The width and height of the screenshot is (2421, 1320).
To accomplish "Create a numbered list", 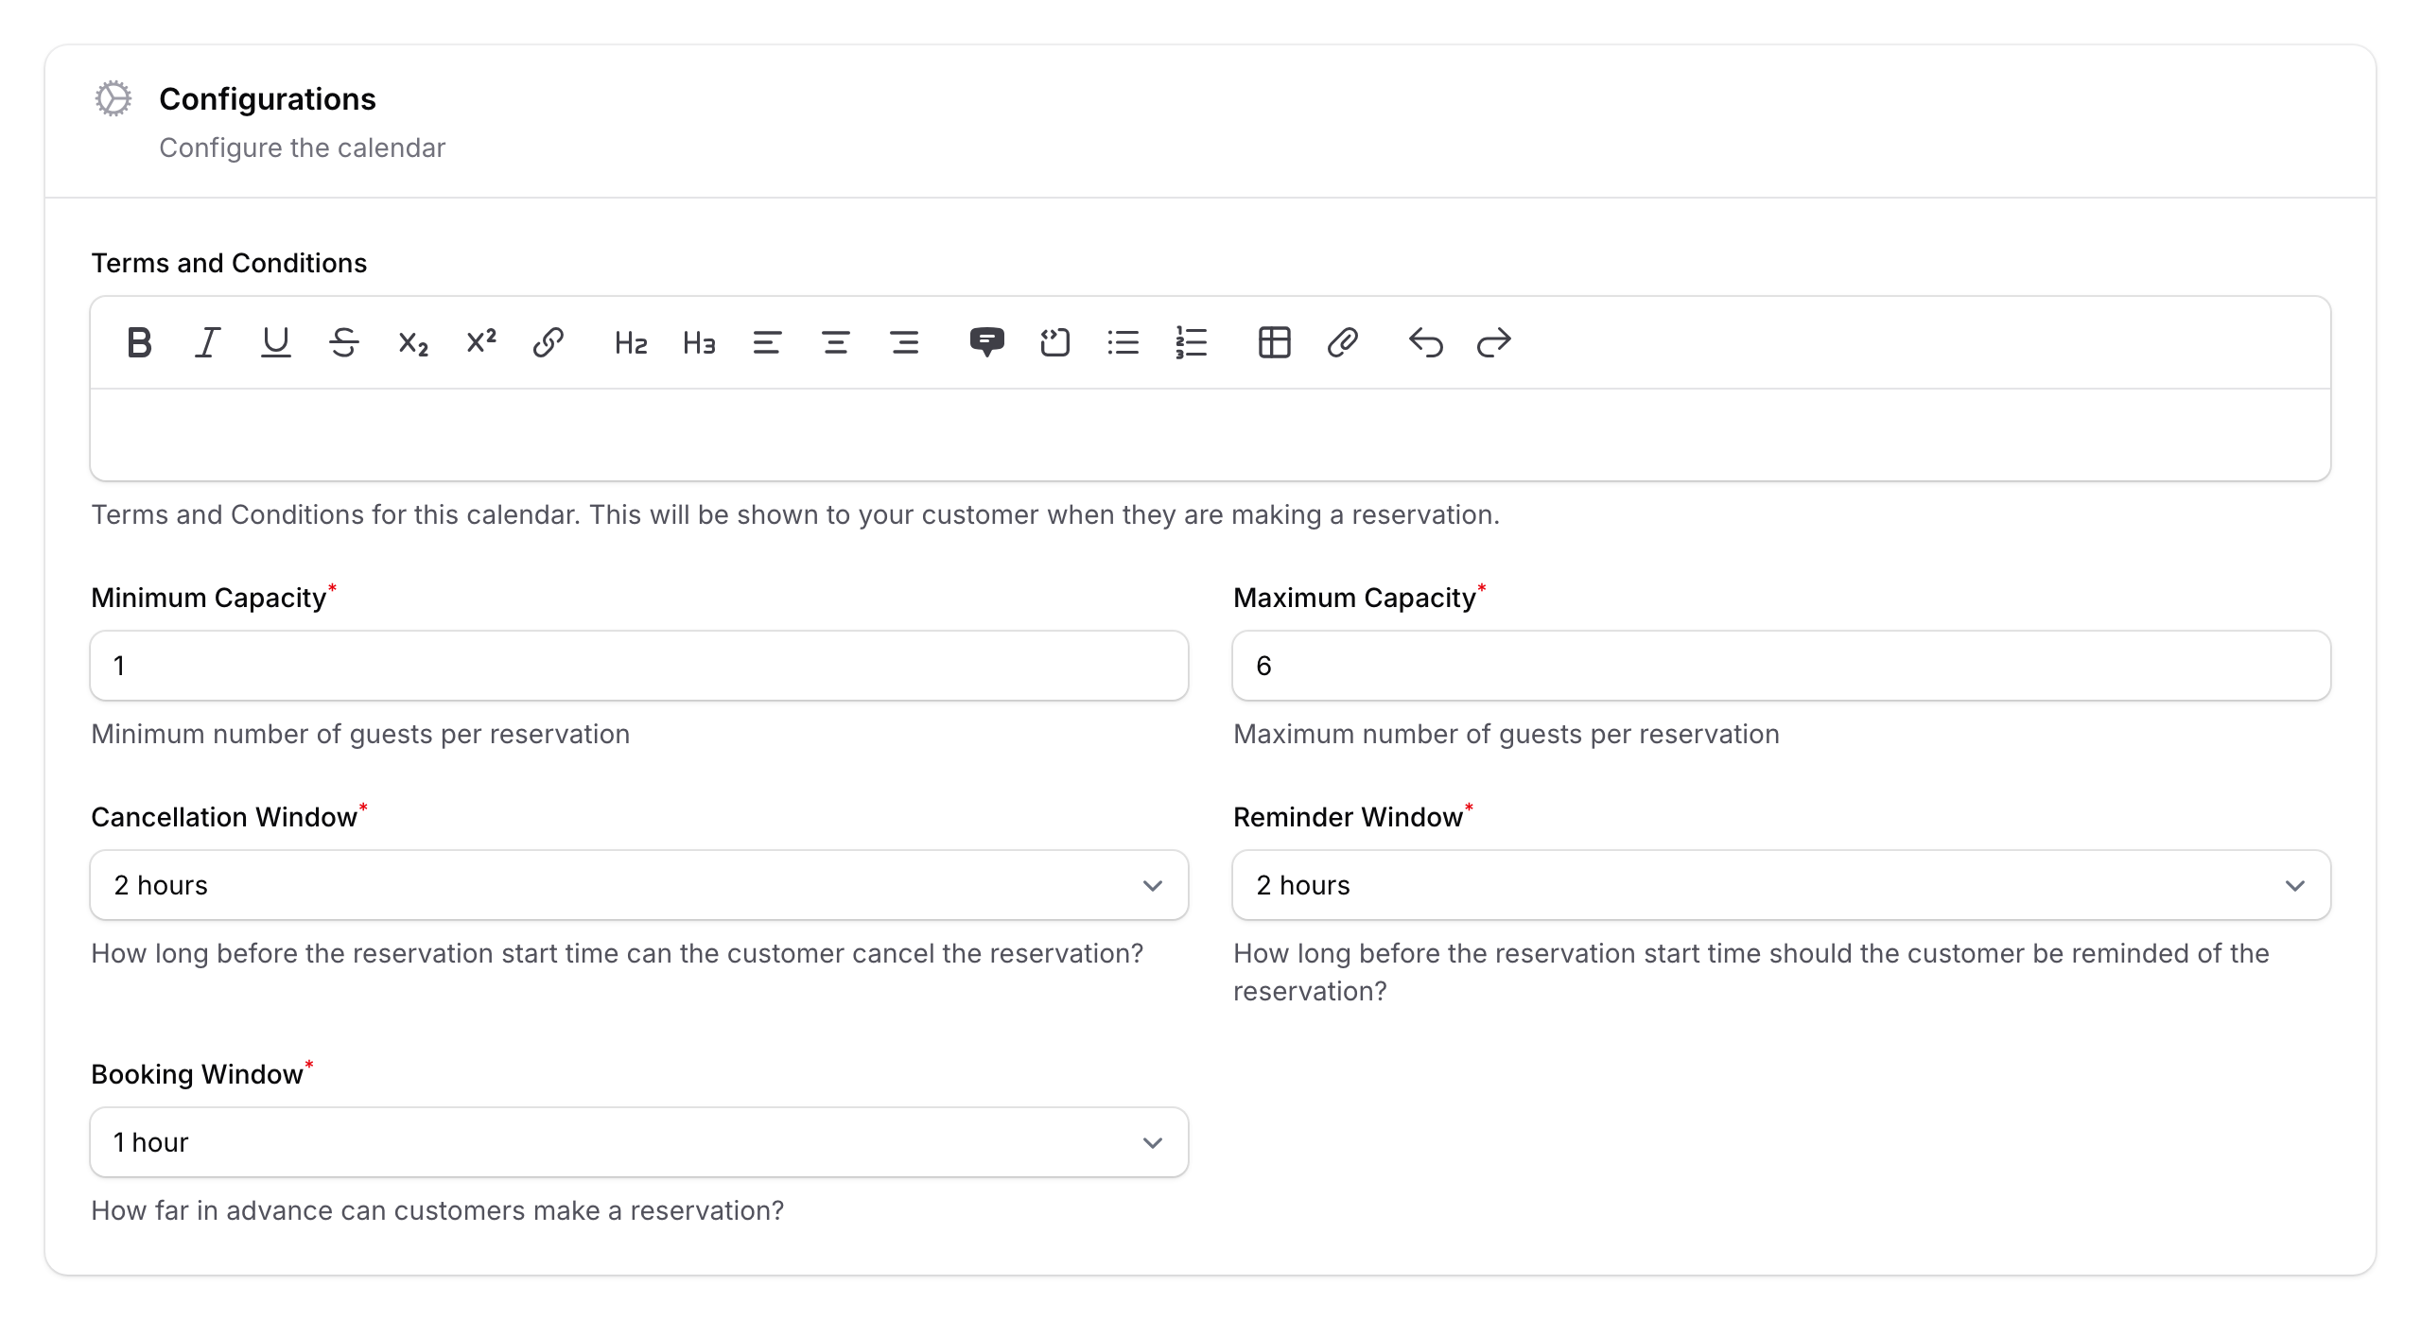I will pyautogui.click(x=1192, y=342).
